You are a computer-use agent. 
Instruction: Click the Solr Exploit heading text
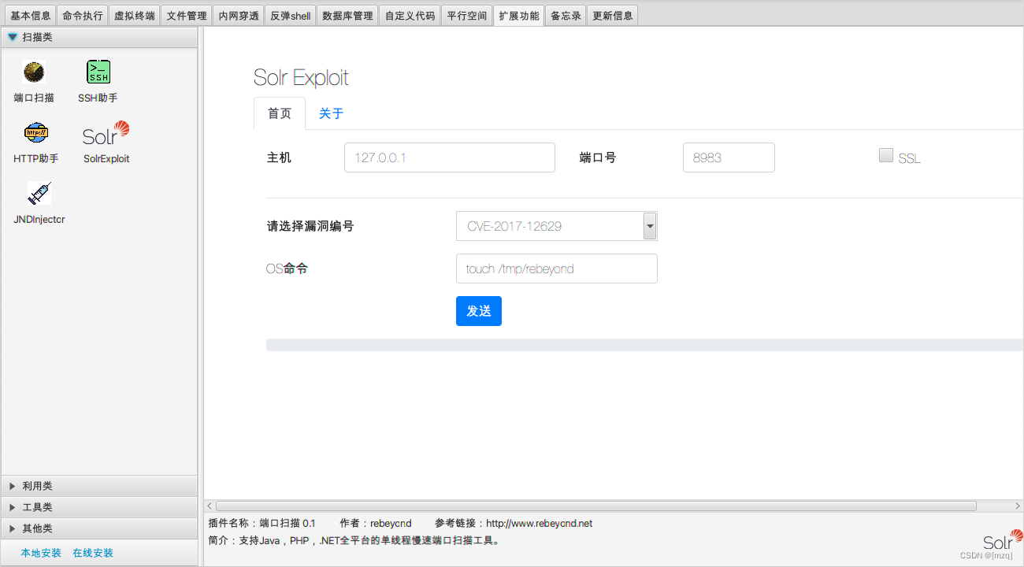coord(301,77)
